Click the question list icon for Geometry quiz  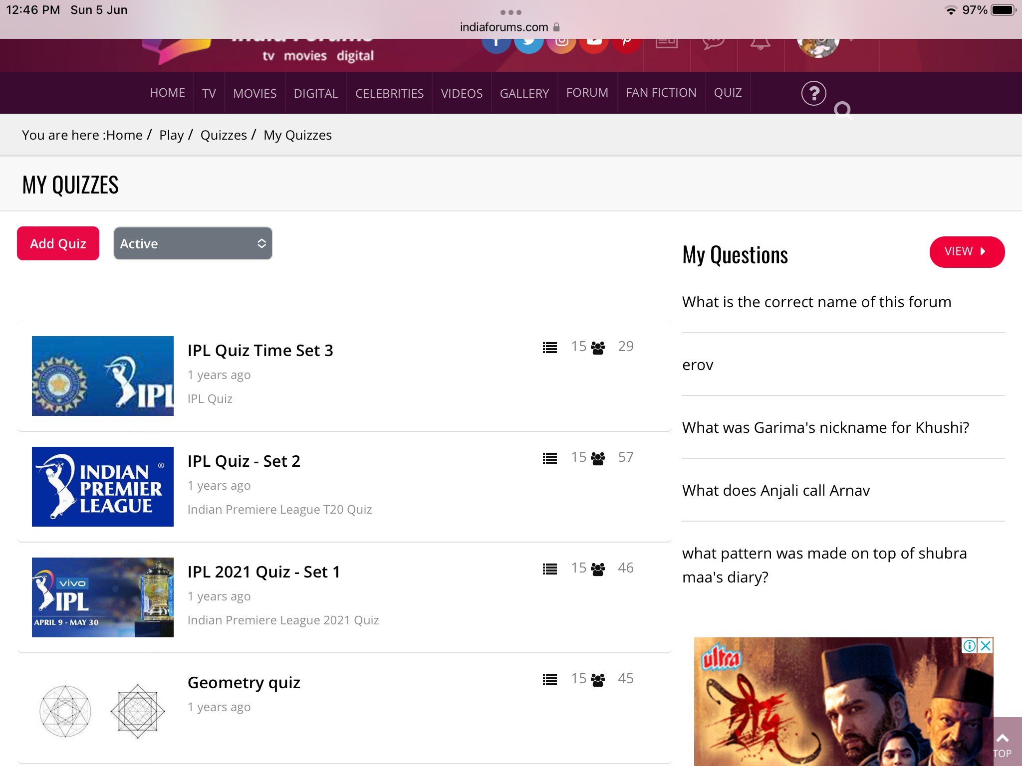pos(550,680)
